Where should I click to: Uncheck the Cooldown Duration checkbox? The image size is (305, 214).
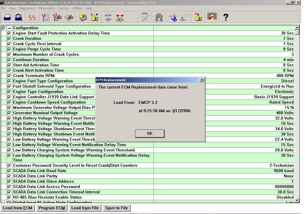pos(9,60)
